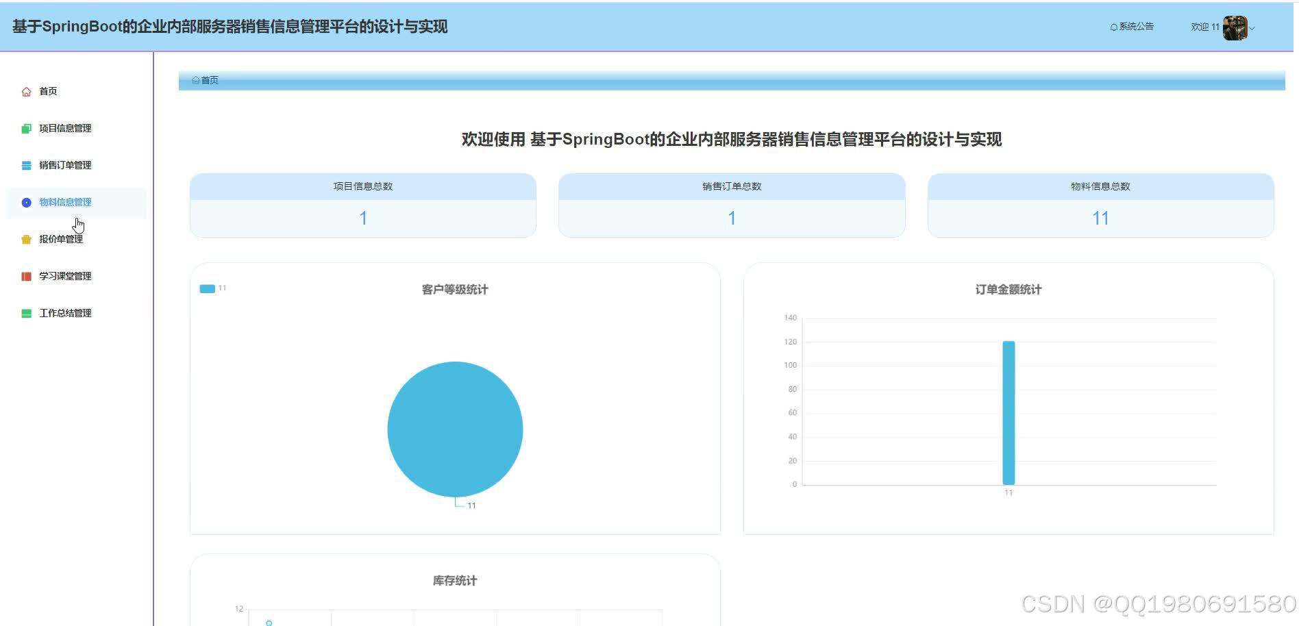Open the 物料信息管理 menu entry

click(x=65, y=202)
